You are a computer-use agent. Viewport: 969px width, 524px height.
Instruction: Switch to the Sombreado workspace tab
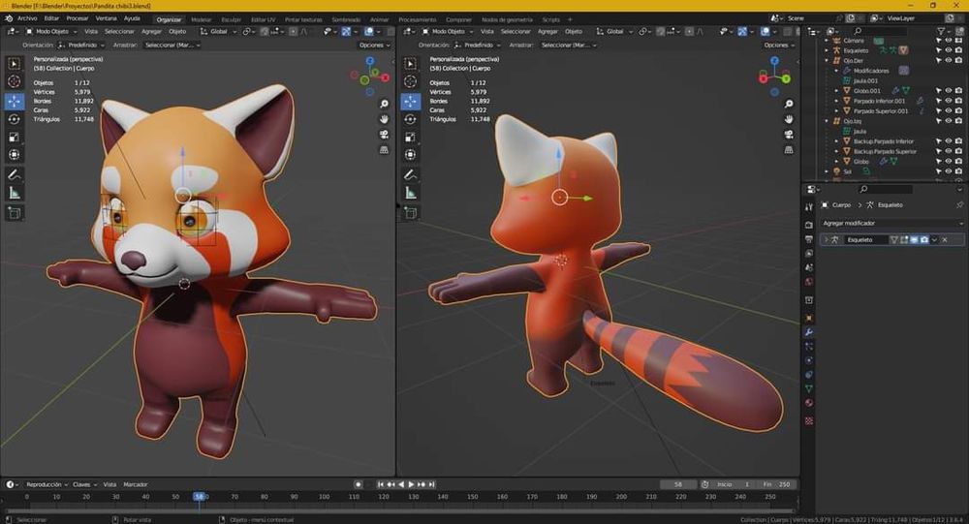[x=346, y=18]
